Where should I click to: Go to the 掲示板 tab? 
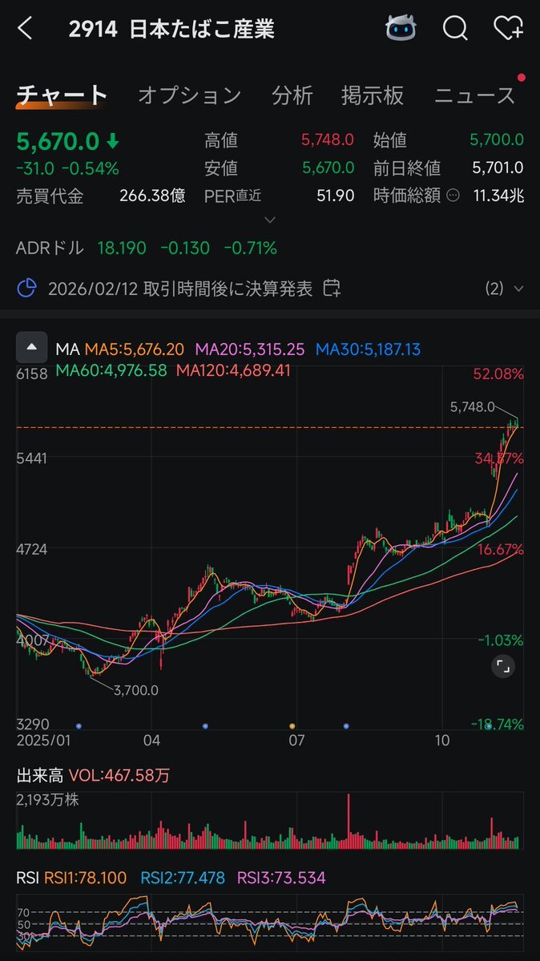tap(372, 95)
